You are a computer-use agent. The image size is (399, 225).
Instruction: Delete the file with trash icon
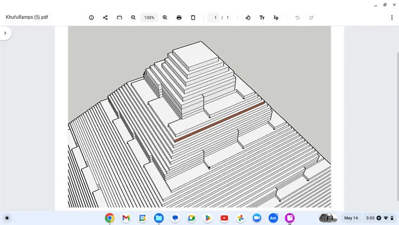193,18
